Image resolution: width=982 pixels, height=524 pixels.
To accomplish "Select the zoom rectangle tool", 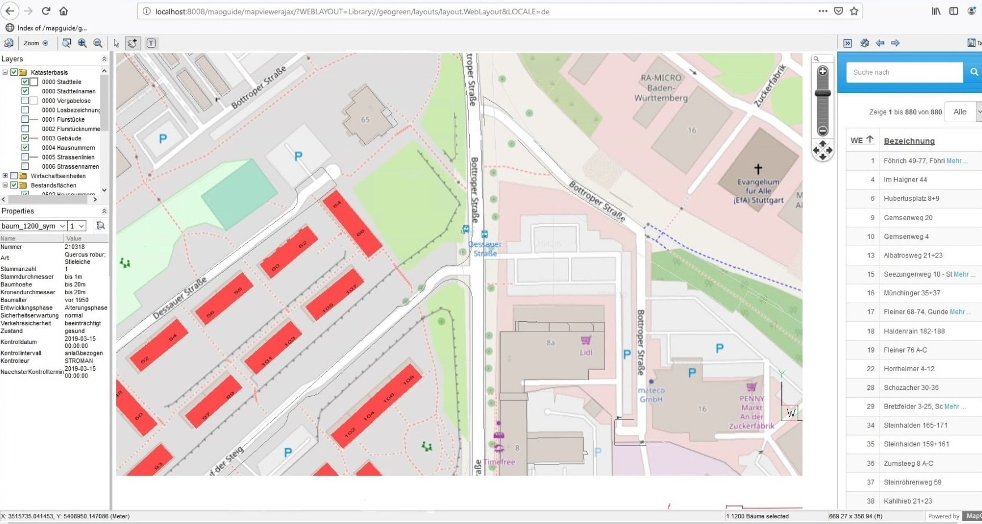I will pos(66,43).
